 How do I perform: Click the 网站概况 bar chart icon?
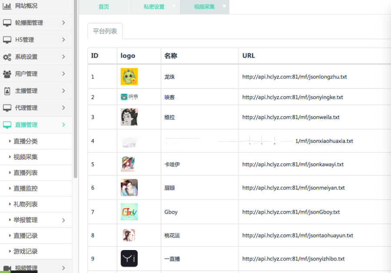pos(7,6)
